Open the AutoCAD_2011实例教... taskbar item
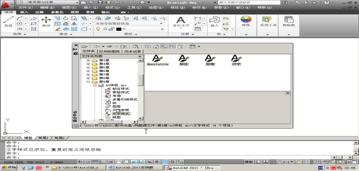This screenshot has width=359, height=171. tap(135, 168)
